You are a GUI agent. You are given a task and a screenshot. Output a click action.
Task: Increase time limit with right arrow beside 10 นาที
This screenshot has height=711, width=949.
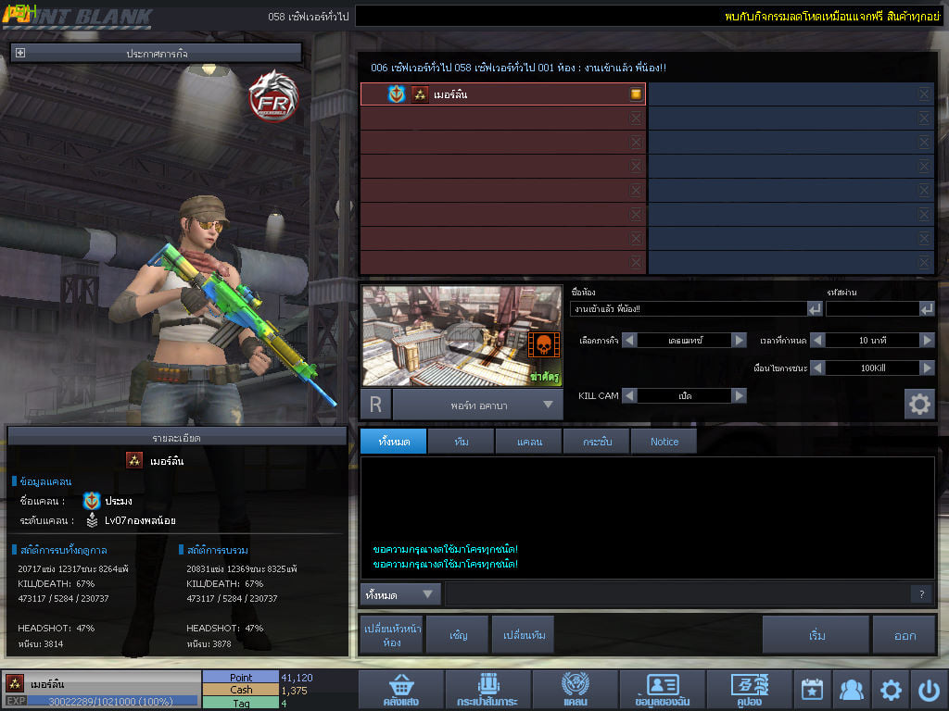click(927, 340)
